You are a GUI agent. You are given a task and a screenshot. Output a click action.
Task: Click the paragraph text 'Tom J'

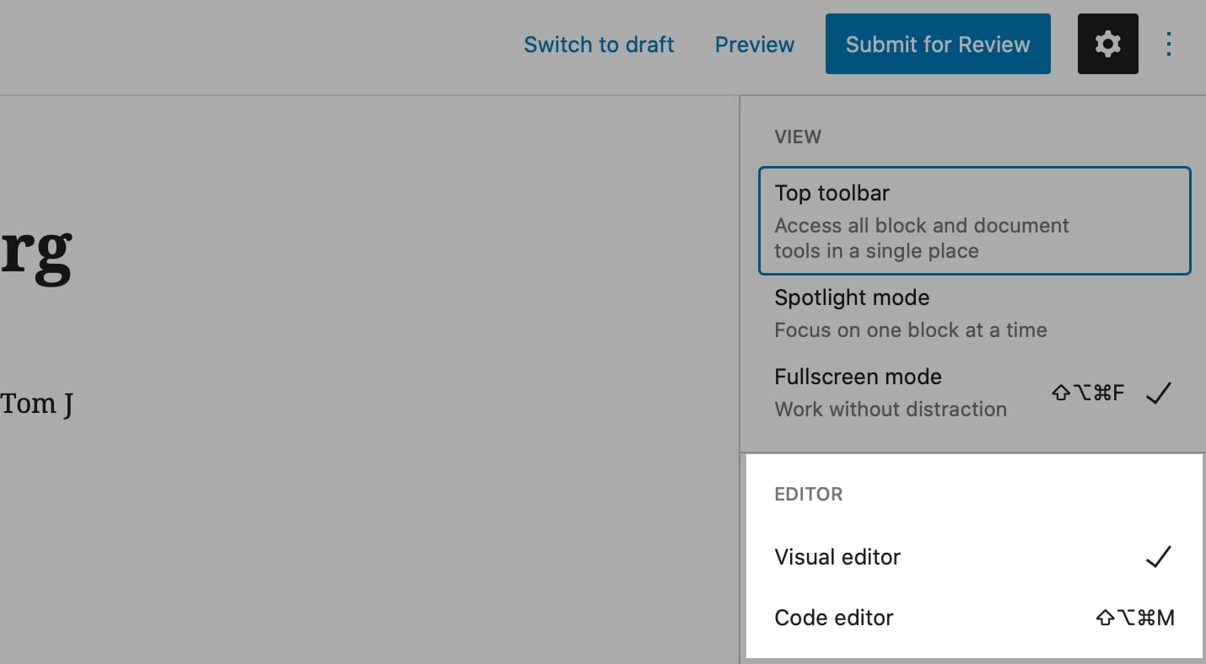coord(36,404)
